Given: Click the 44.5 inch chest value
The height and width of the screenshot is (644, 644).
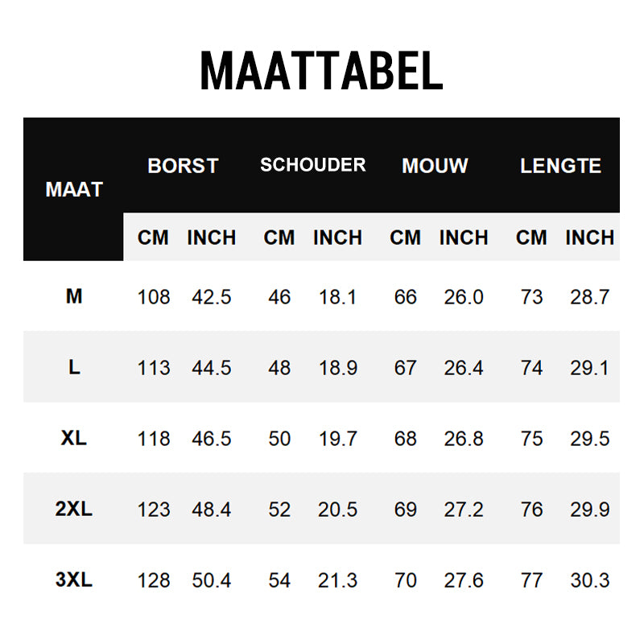Looking at the screenshot, I should [x=211, y=368].
